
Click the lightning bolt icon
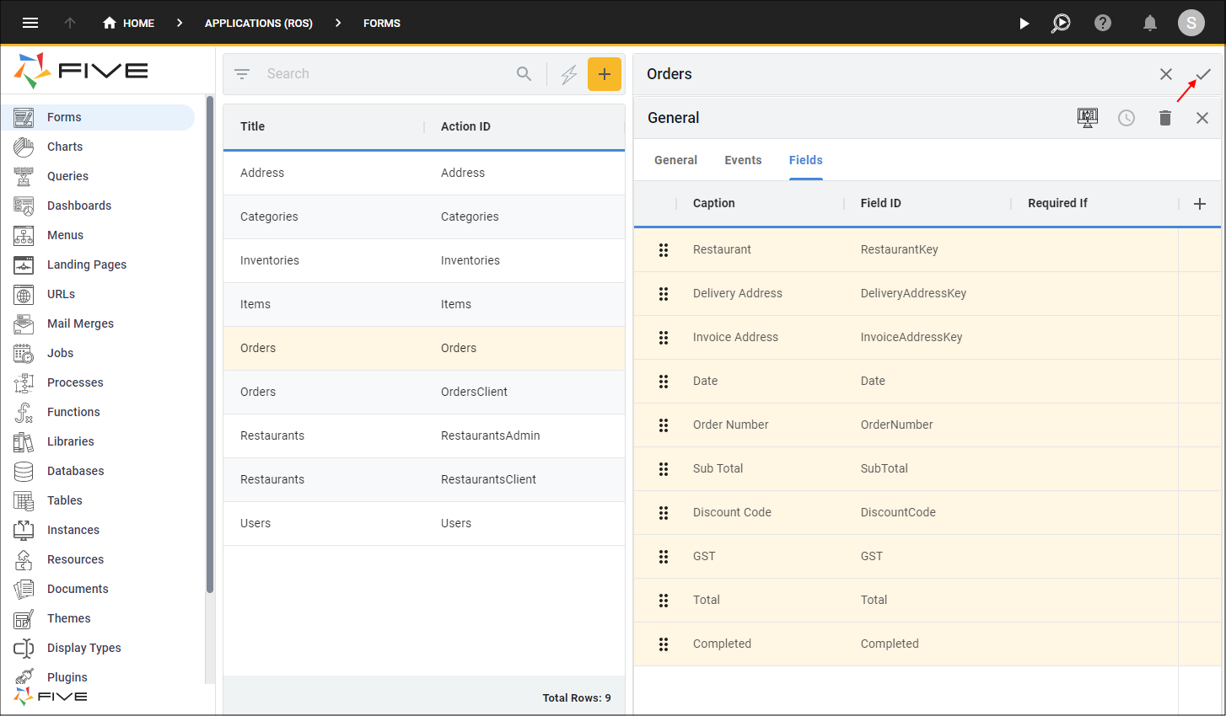coord(569,74)
